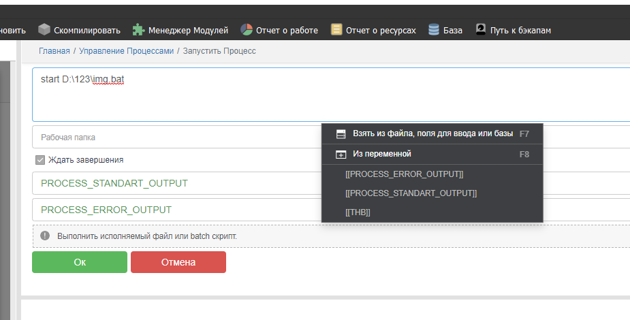Choose 'Из переменной' menu entry
This screenshot has height=320, width=630.
[432, 154]
